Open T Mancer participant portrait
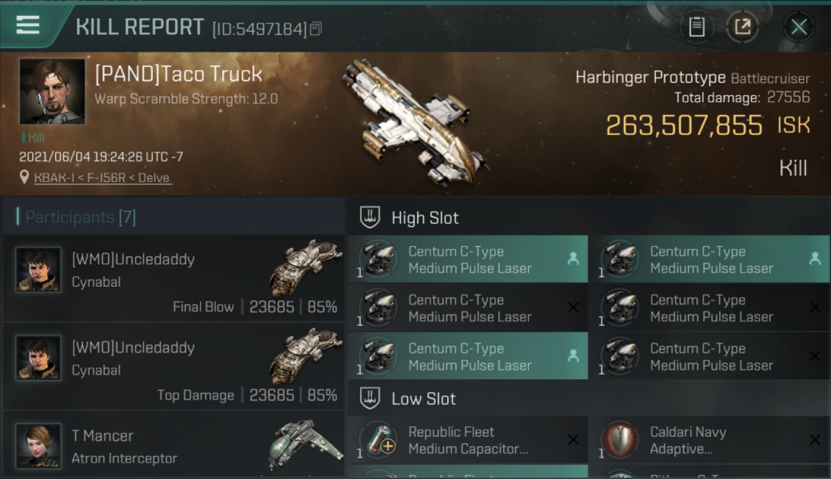Screen dimensions: 831x479 [38, 445]
